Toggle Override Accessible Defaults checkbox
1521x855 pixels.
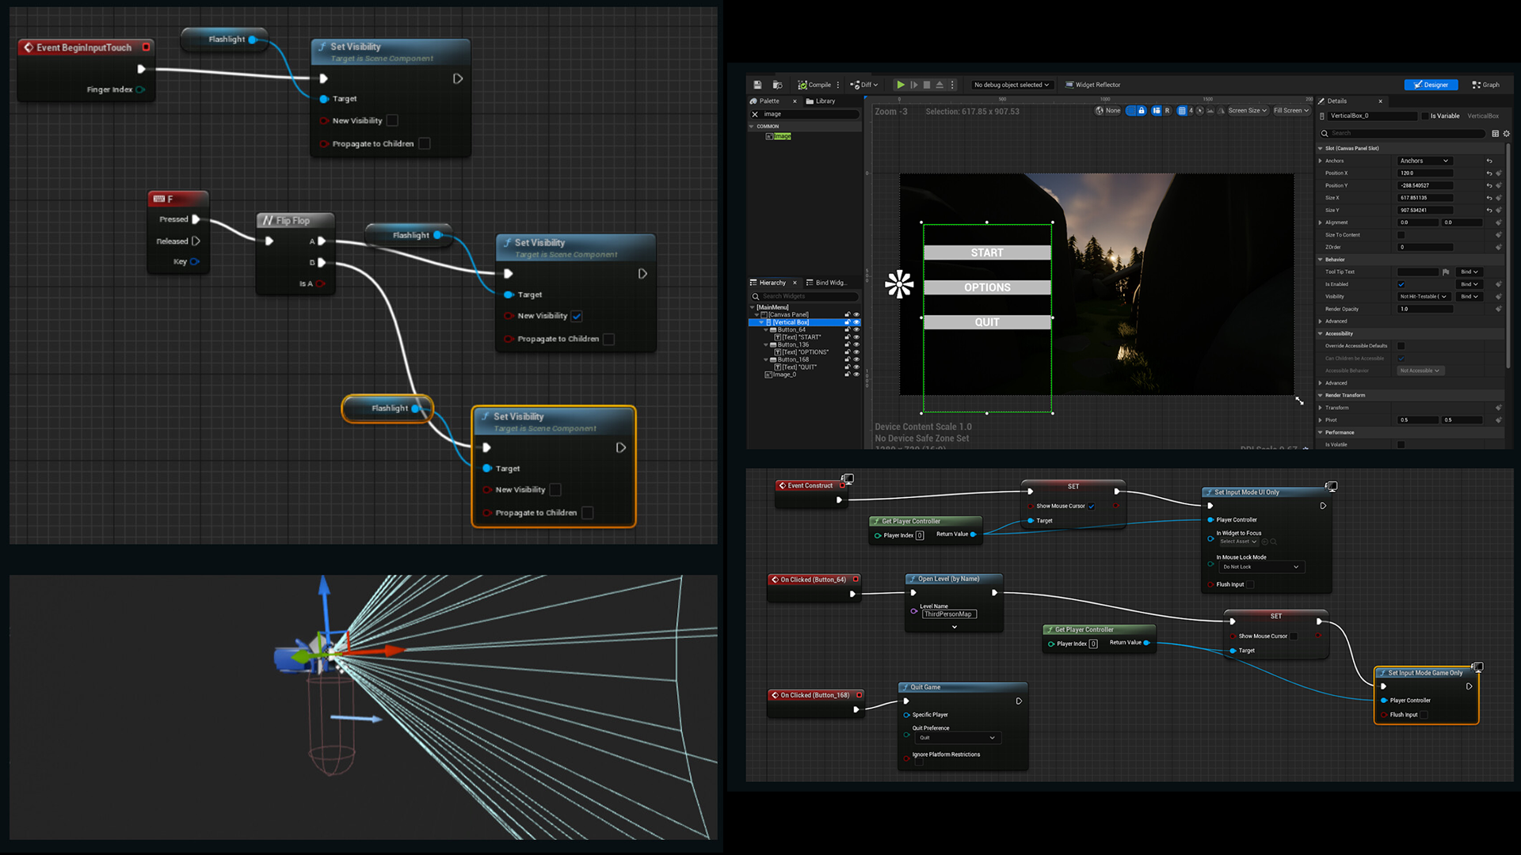tap(1401, 346)
